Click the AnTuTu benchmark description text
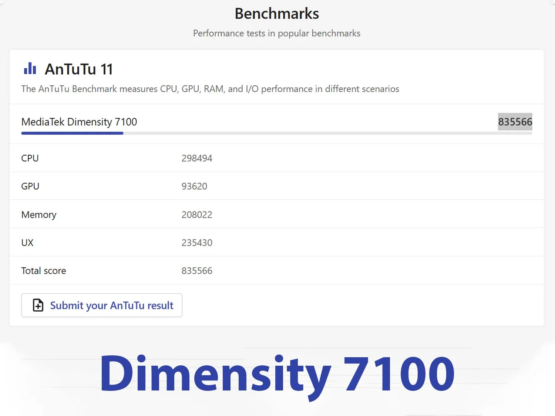This screenshot has width=555, height=416. pos(210,89)
